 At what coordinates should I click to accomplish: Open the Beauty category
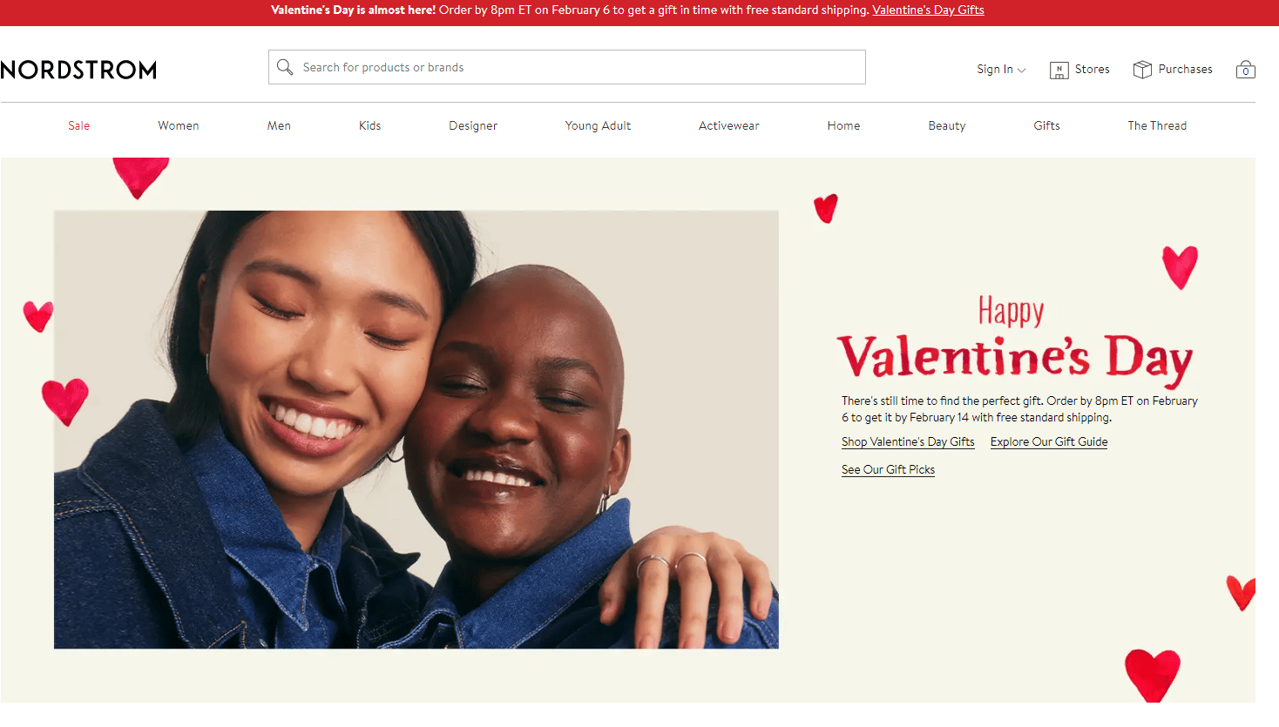(947, 126)
